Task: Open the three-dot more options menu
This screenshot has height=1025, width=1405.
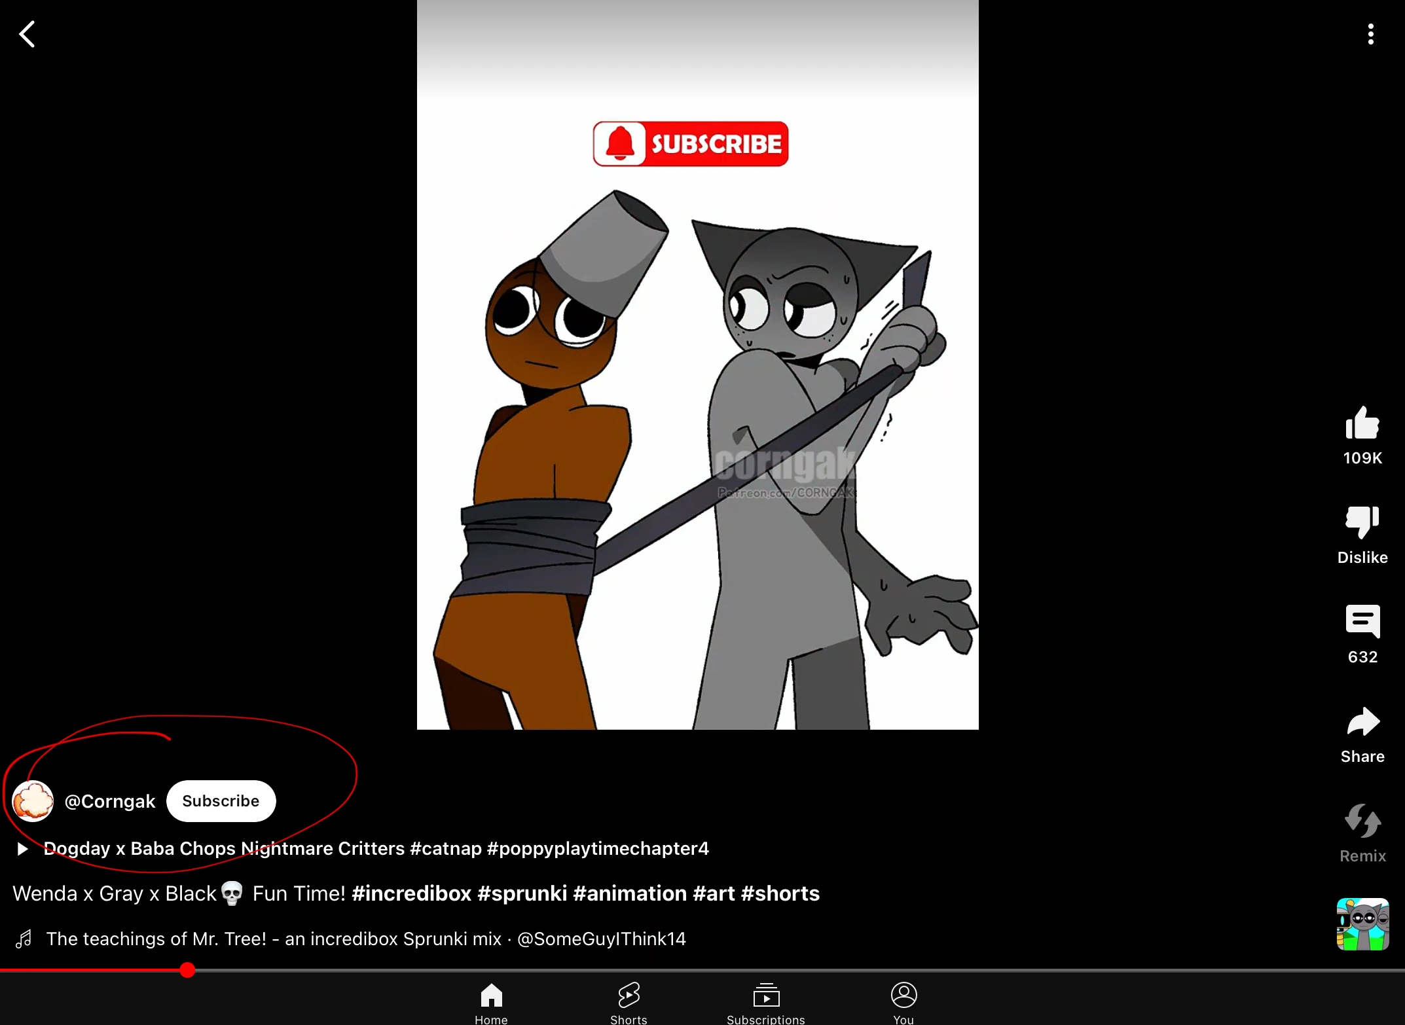Action: [1370, 34]
